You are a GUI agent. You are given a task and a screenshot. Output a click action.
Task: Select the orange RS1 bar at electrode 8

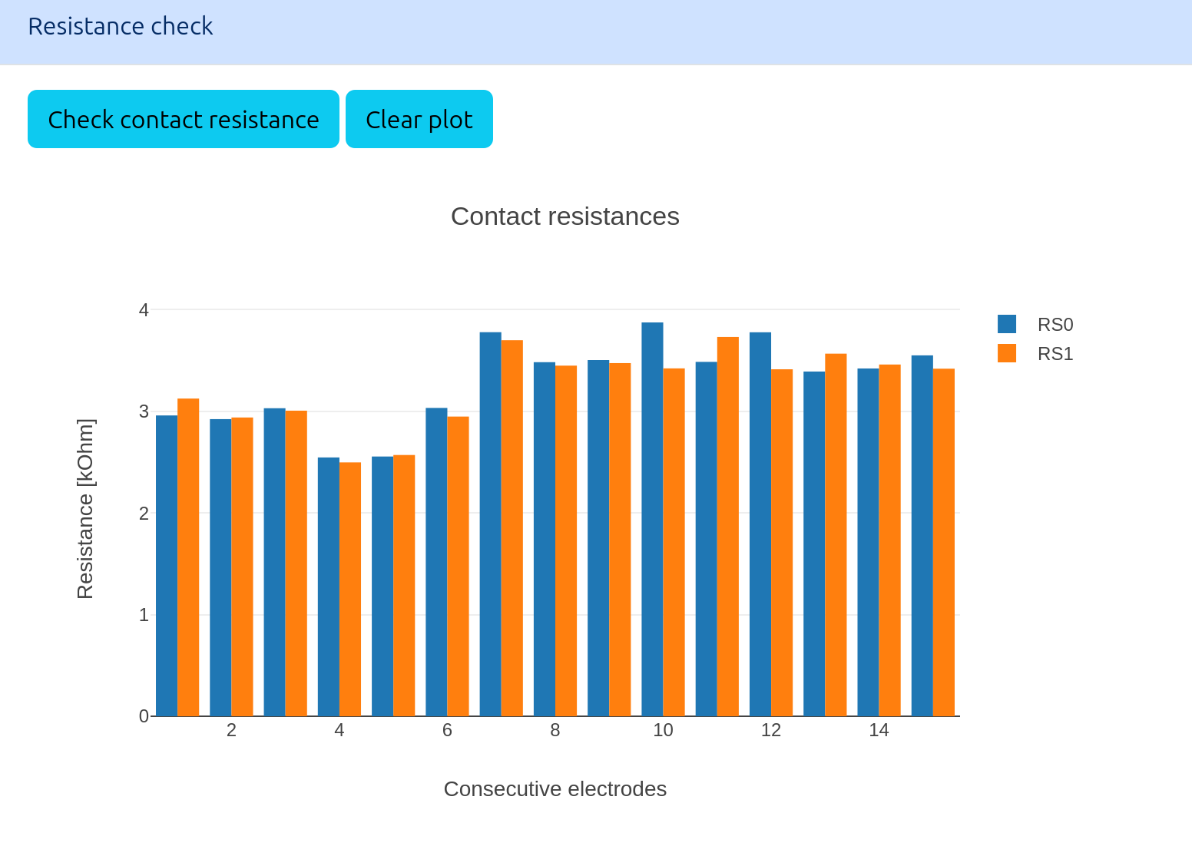566,540
